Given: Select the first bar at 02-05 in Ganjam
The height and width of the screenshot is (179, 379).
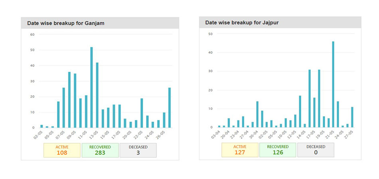Looking at the screenshot, I should pyautogui.click(x=41, y=126).
